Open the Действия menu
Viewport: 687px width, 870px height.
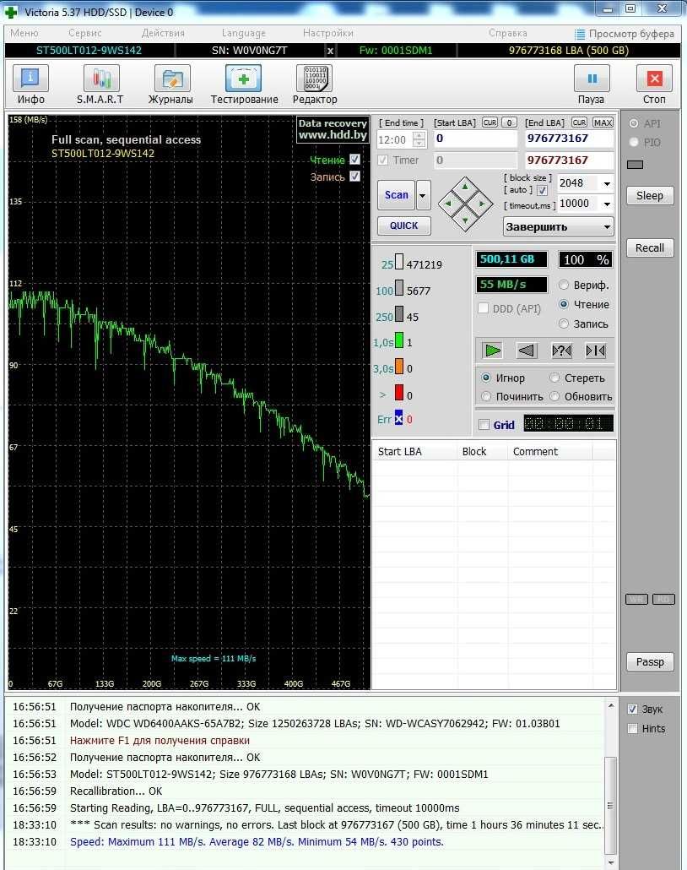point(163,33)
